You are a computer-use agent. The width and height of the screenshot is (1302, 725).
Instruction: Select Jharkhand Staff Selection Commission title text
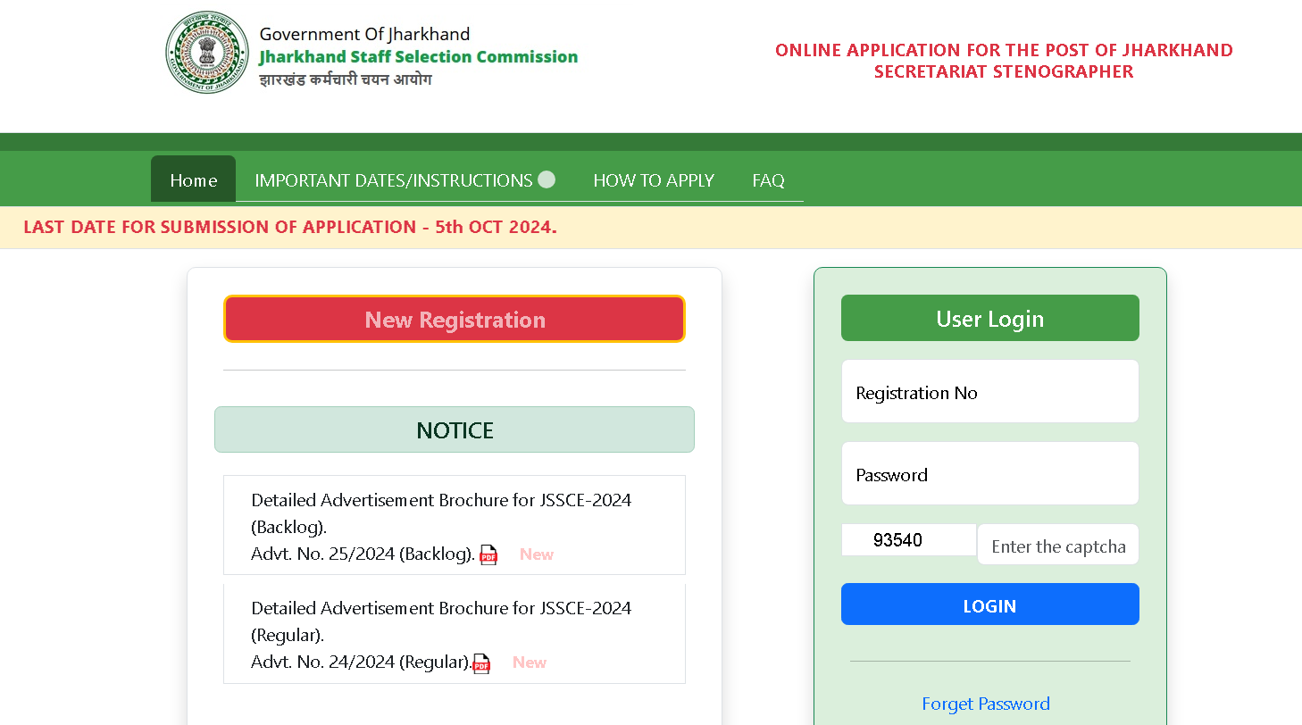[x=418, y=57]
